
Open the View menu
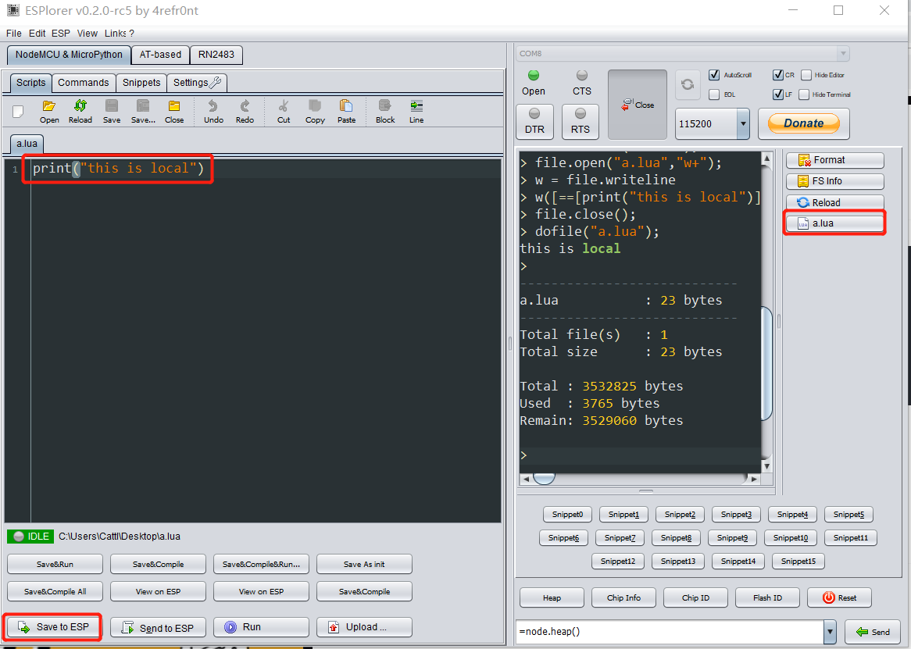pos(88,33)
